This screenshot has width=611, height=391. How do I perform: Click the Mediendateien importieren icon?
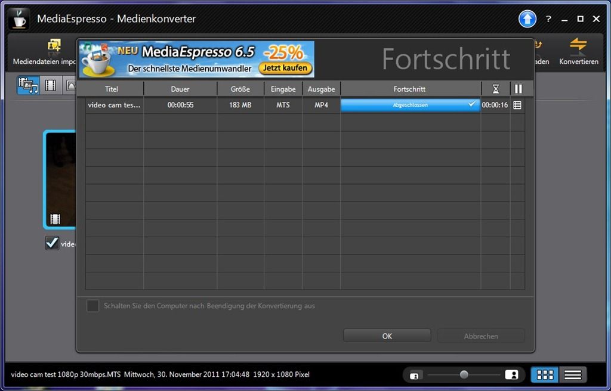click(x=54, y=45)
